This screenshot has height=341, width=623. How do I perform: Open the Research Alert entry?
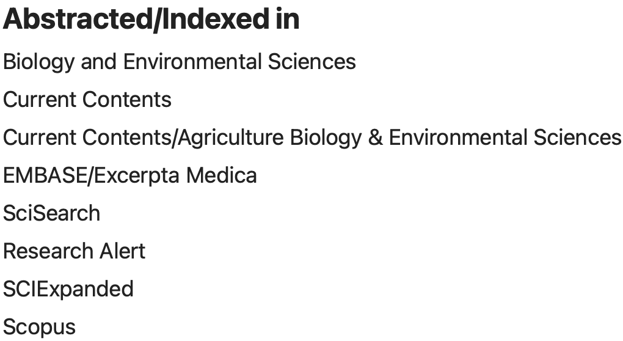click(x=75, y=251)
